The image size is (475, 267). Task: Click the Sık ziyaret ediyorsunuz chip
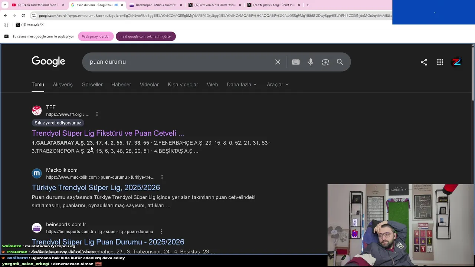coord(58,123)
